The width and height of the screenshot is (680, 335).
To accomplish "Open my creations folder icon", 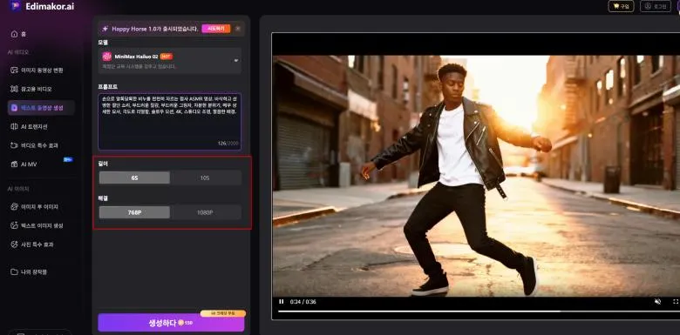I will (14, 271).
